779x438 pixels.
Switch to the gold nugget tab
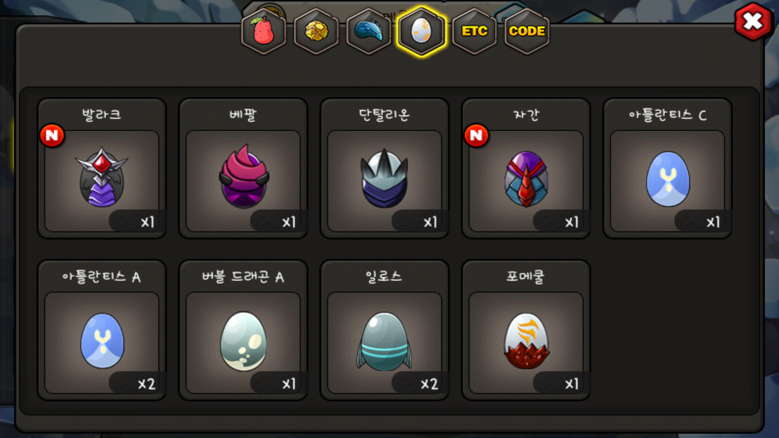(316, 31)
